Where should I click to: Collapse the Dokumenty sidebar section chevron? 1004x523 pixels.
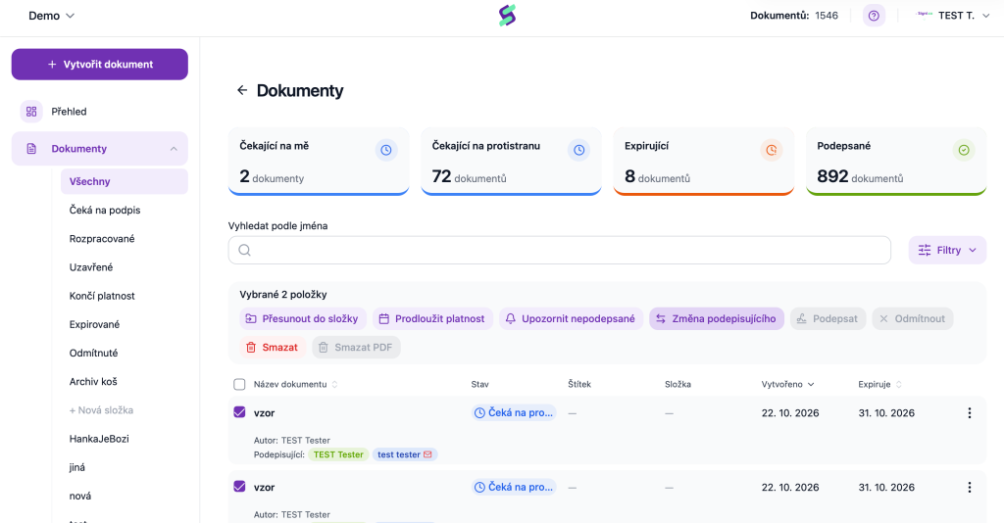(174, 148)
